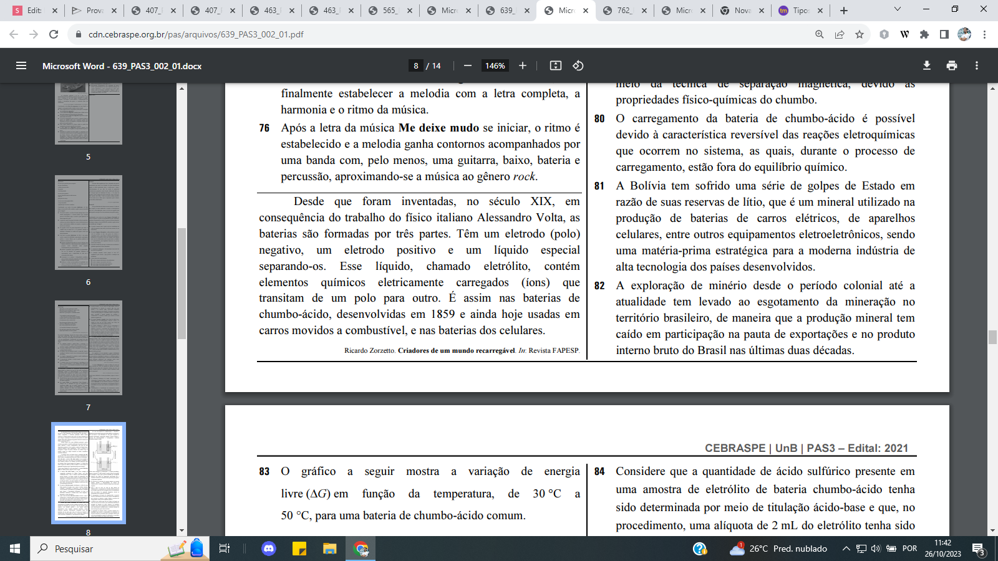Viewport: 998px width, 561px height.
Task: Open PDF viewer more actions menu
Action: pos(977,65)
